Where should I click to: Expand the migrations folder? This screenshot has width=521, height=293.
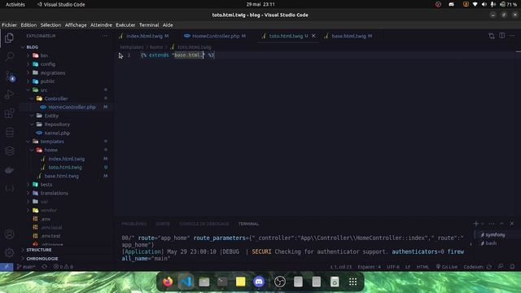pos(53,72)
